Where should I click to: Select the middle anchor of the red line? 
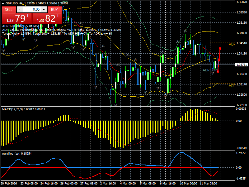click(x=219, y=60)
